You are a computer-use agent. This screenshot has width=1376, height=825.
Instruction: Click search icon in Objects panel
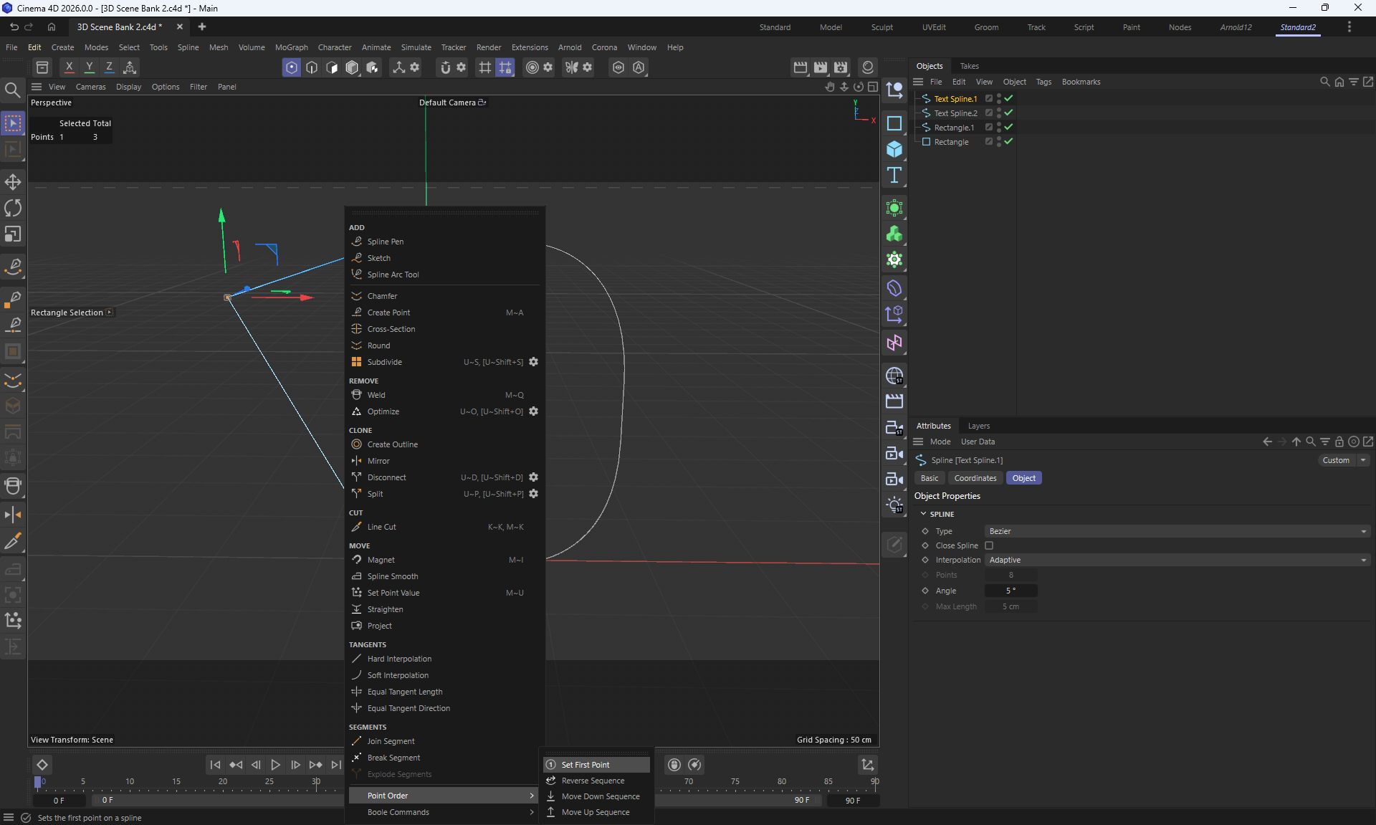click(x=1324, y=82)
